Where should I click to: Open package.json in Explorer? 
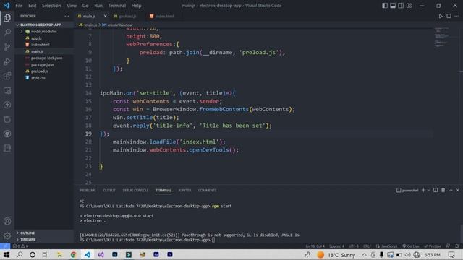pyautogui.click(x=43, y=65)
